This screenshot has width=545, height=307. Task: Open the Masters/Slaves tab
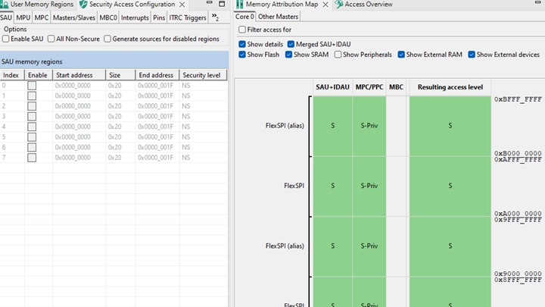[73, 17]
